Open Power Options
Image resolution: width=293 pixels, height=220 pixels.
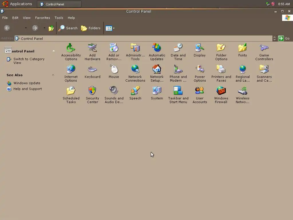[x=199, y=73]
